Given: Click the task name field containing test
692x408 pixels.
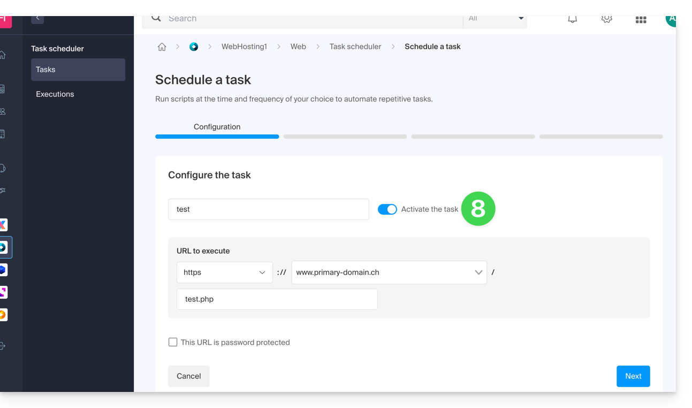Looking at the screenshot, I should [268, 209].
